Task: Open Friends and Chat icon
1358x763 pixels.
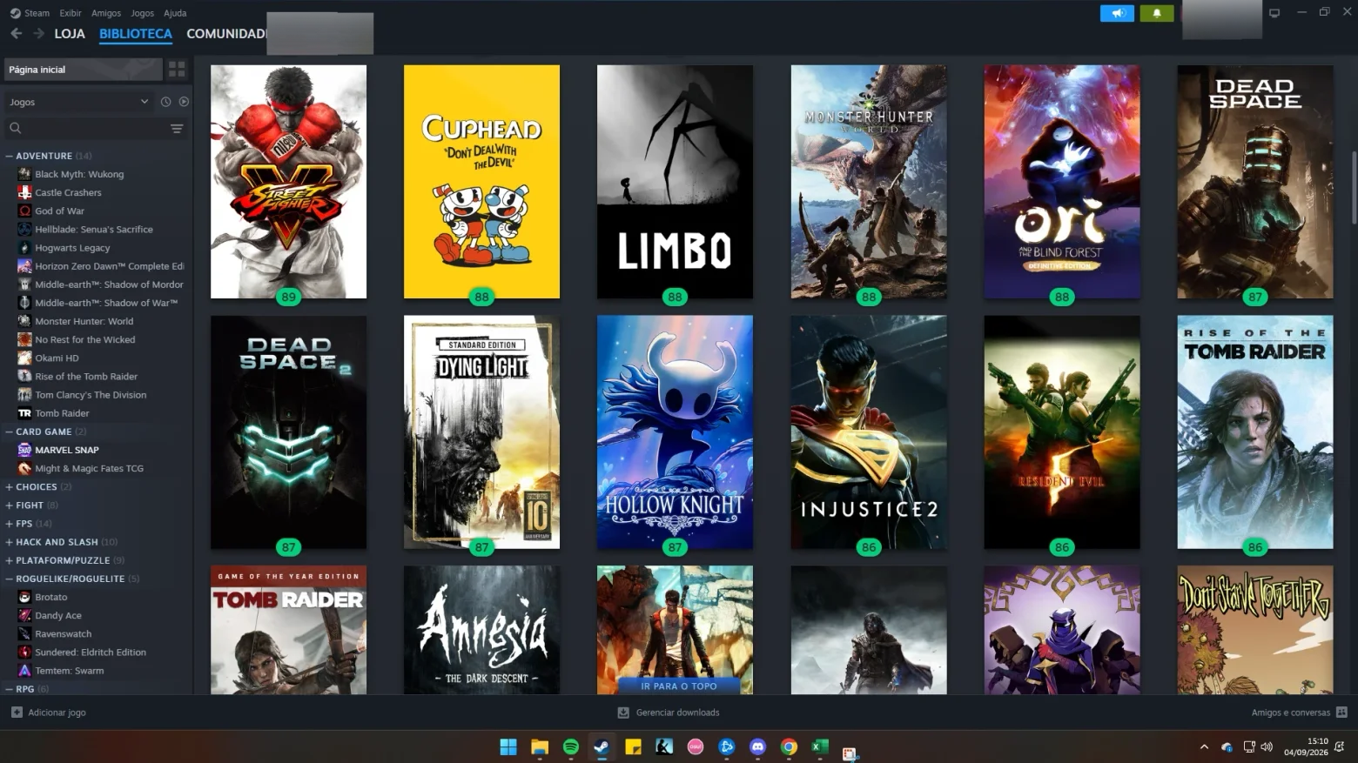Action: pos(1341,712)
